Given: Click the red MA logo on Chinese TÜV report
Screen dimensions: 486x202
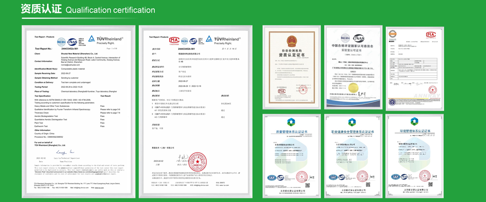Looking at the screenshot, I should 174,41.
